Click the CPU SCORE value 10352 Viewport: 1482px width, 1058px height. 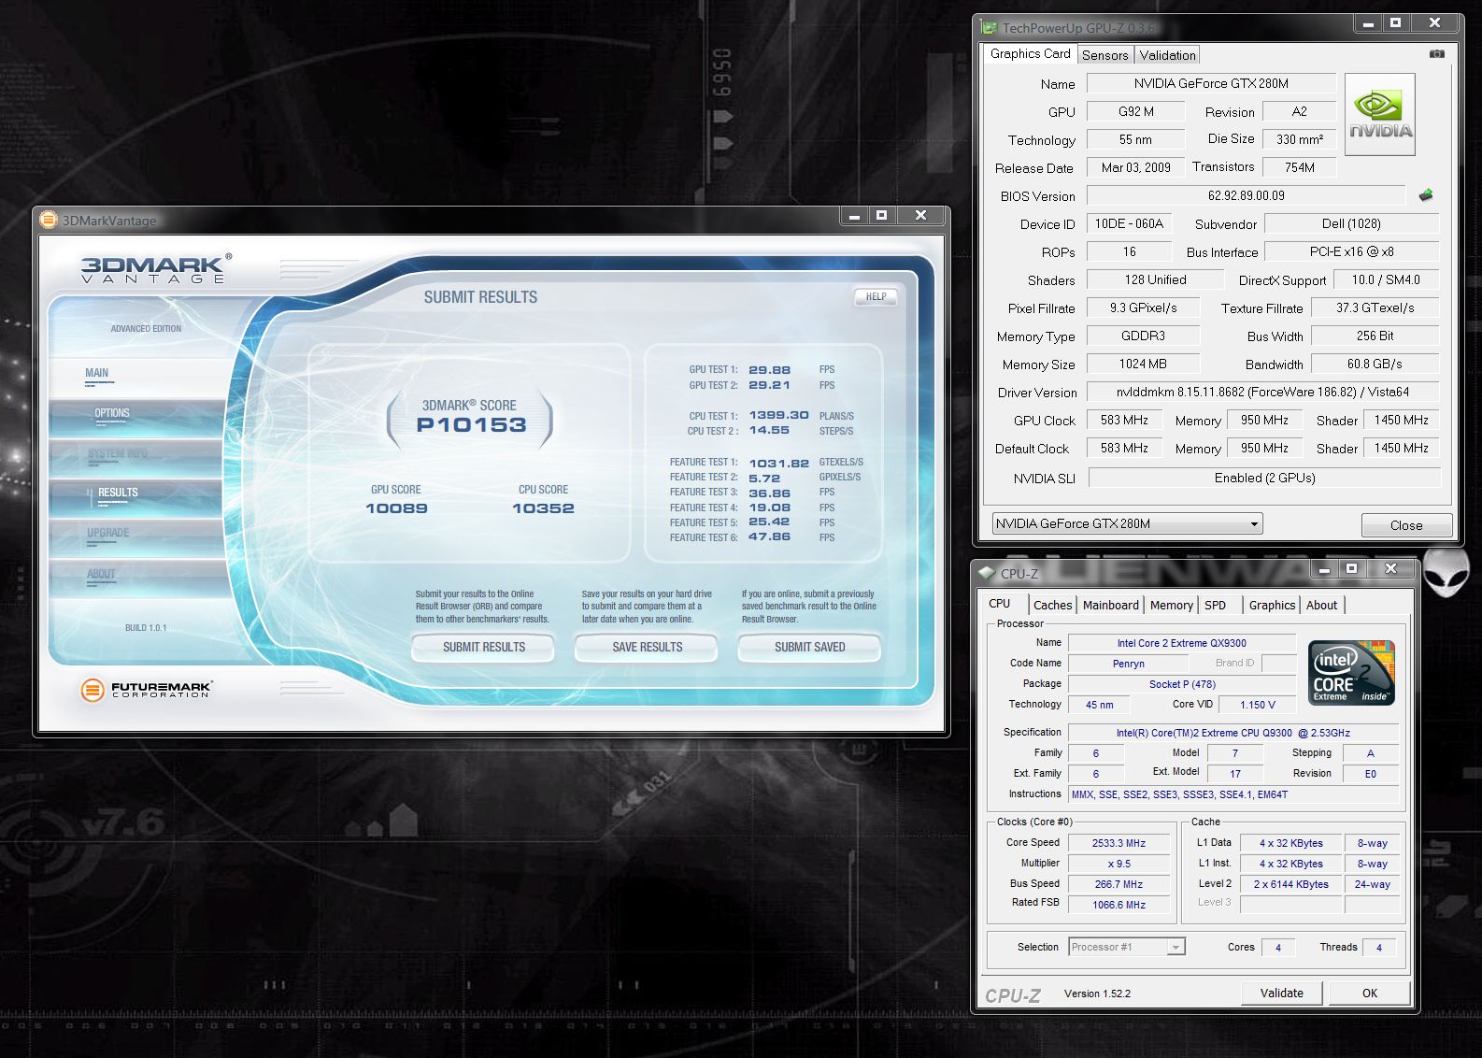[x=543, y=508]
